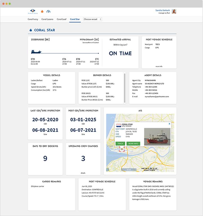The image size is (203, 216).
Task: Open the manage my fleet link
Action: (164, 13)
